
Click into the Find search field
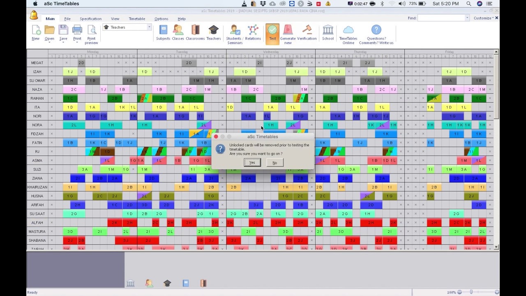pos(441,18)
